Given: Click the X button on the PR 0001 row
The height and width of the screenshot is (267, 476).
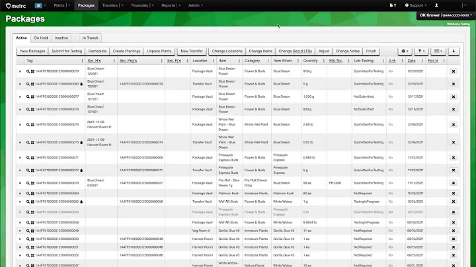Looking at the screenshot, I should [x=454, y=183].
